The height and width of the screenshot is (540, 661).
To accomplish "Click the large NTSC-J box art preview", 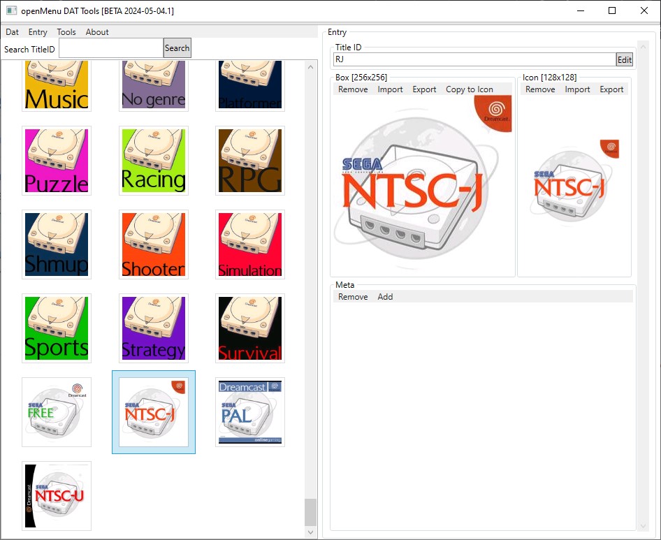I will [x=423, y=186].
